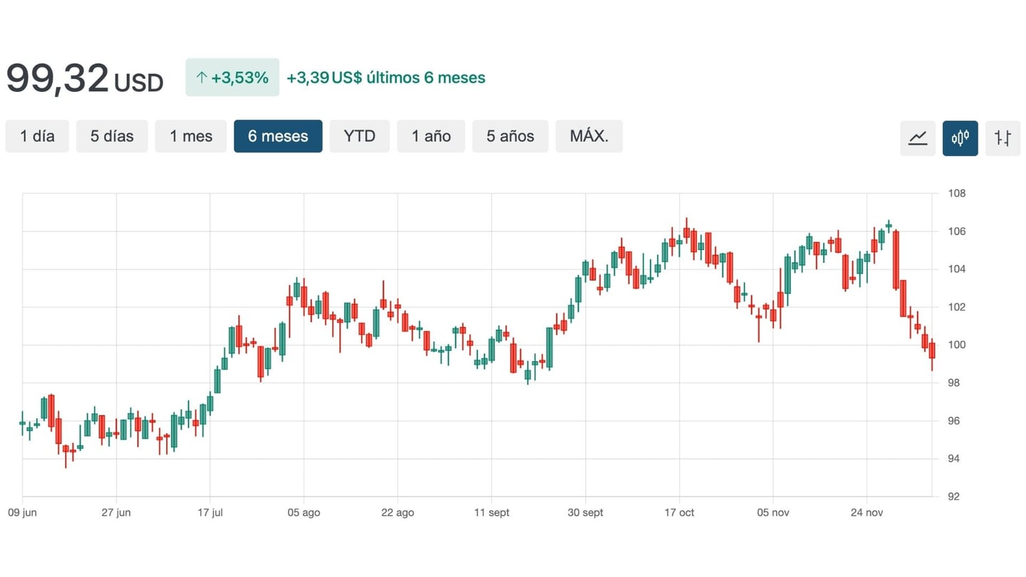Image resolution: width=1026 pixels, height=577 pixels.
Task: Click the 30 sept date label
Action: 585,513
